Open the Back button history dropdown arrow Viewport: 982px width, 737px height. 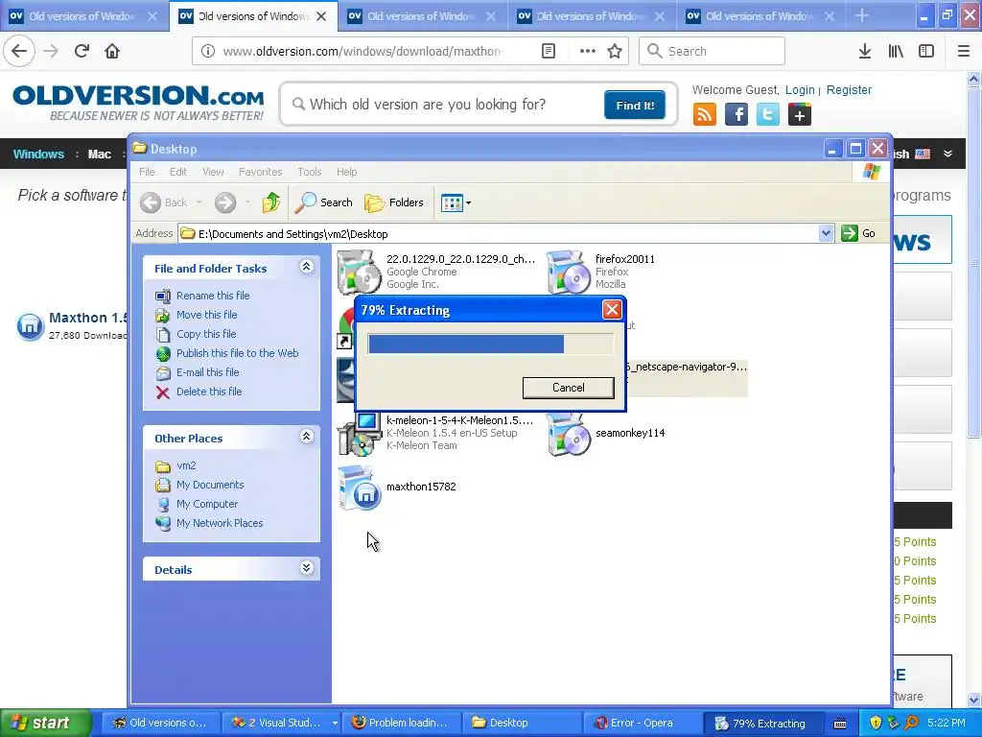tap(199, 202)
